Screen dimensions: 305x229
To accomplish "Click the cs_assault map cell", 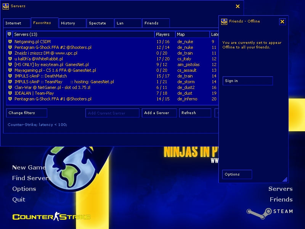I will point(187,70).
